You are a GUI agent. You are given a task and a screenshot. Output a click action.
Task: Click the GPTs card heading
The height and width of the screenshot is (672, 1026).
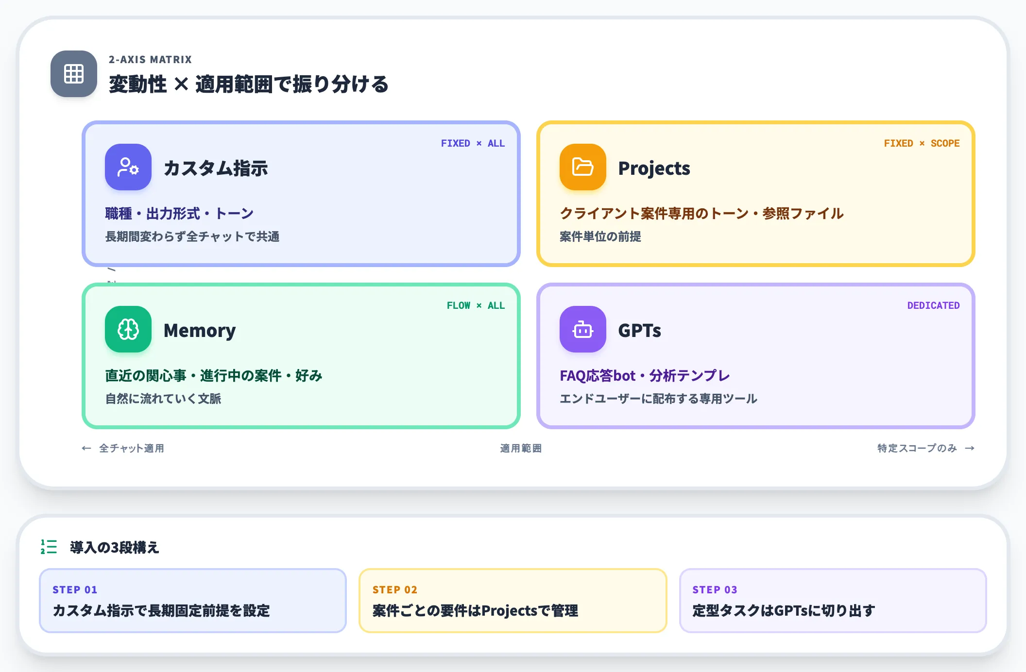(x=639, y=330)
